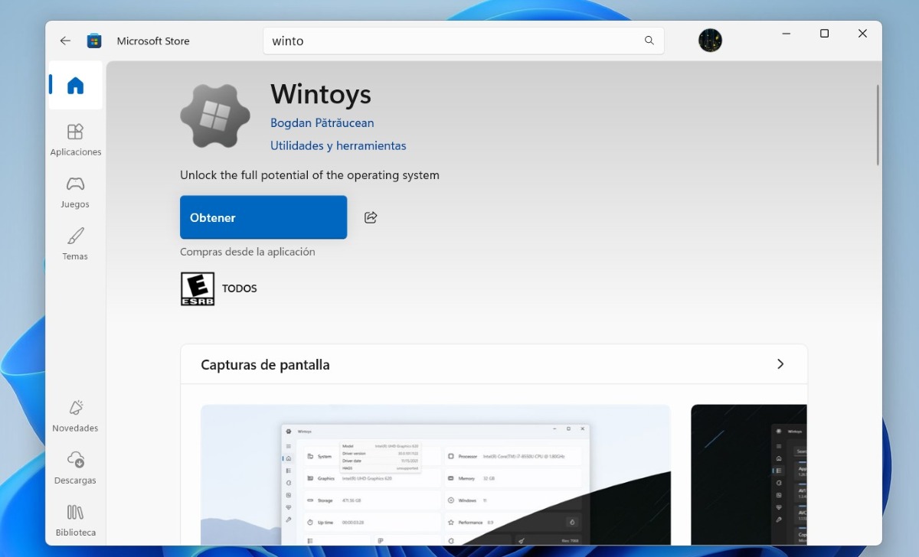Click Obtener to get Wintoys
Screen dimensions: 919x557
coord(263,217)
